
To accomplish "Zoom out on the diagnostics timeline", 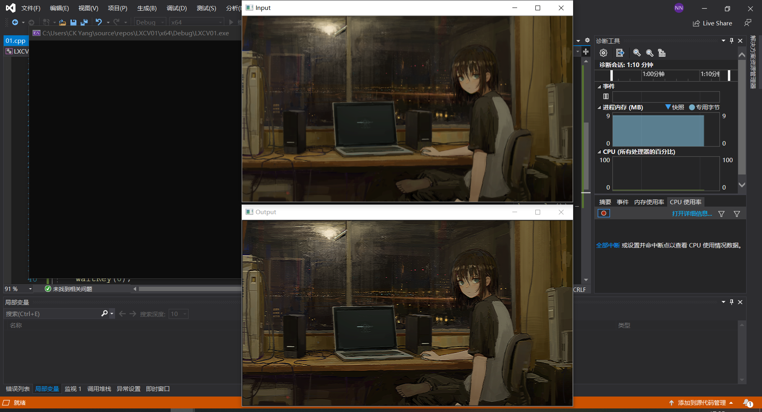I will pos(649,53).
